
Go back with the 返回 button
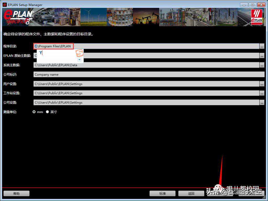click(x=191, y=193)
